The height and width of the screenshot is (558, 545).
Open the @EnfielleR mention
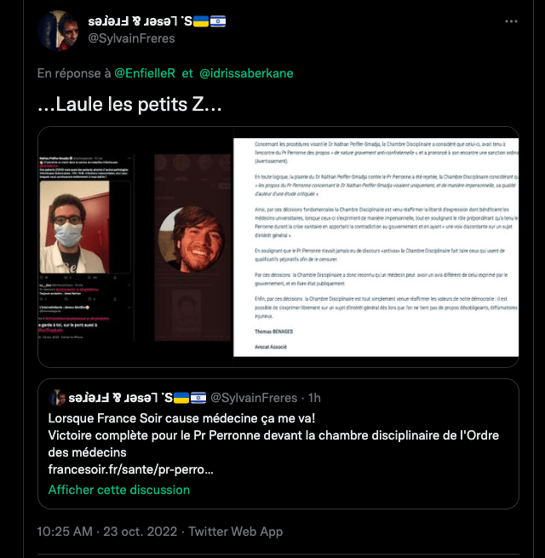(145, 73)
